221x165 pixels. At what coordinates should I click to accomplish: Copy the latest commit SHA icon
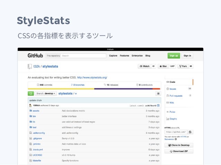158,105
